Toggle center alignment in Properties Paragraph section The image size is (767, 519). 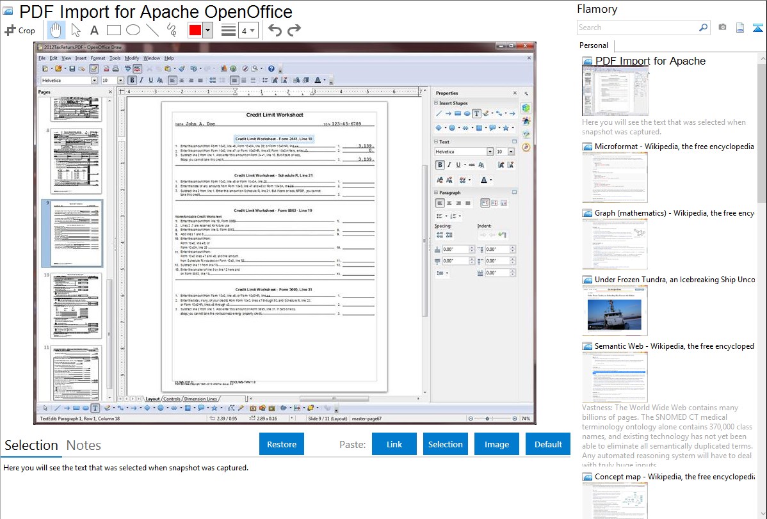coord(449,203)
